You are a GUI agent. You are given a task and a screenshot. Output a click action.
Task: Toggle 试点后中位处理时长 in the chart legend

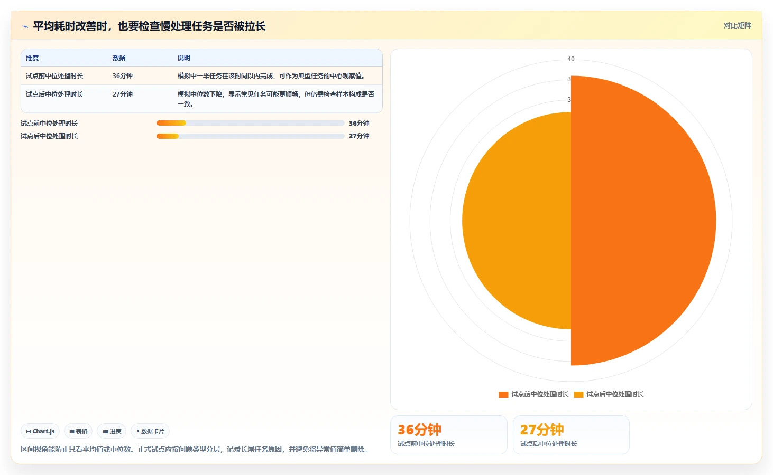(x=609, y=394)
